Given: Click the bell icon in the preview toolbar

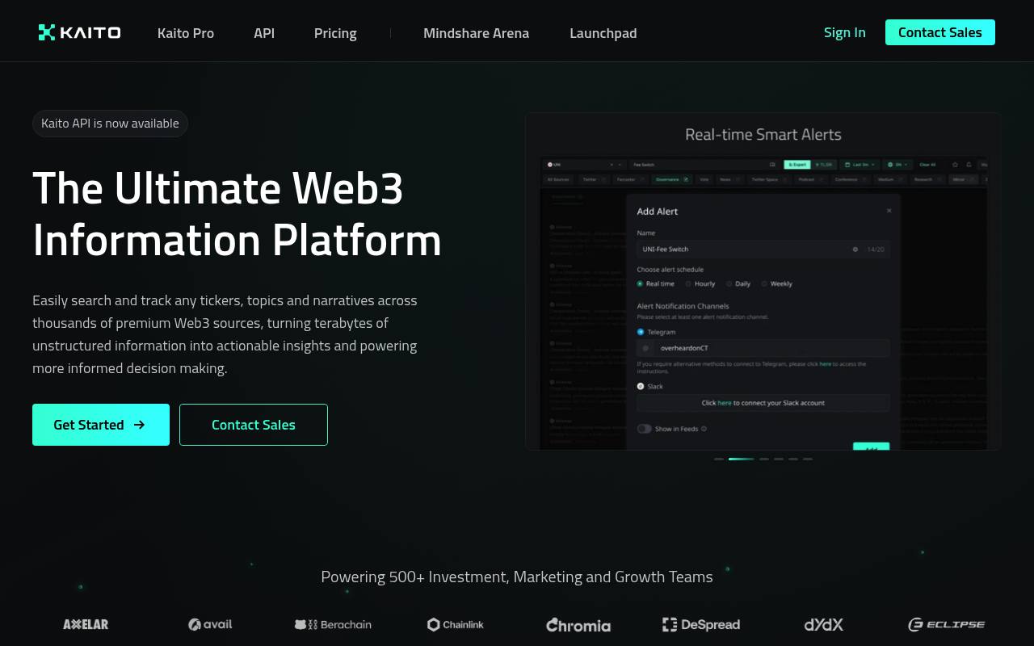Looking at the screenshot, I should tap(969, 165).
